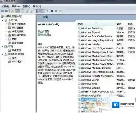136x113 pixels.
Task: Click the 停止此服务 link
Action: coord(43,31)
